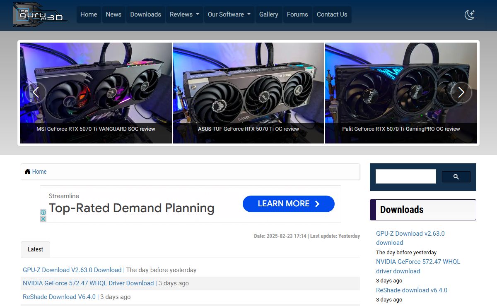This screenshot has height=306, width=497.
Task: Open ASUS TUF RTX 5070 Ti OC review image
Action: [248, 93]
